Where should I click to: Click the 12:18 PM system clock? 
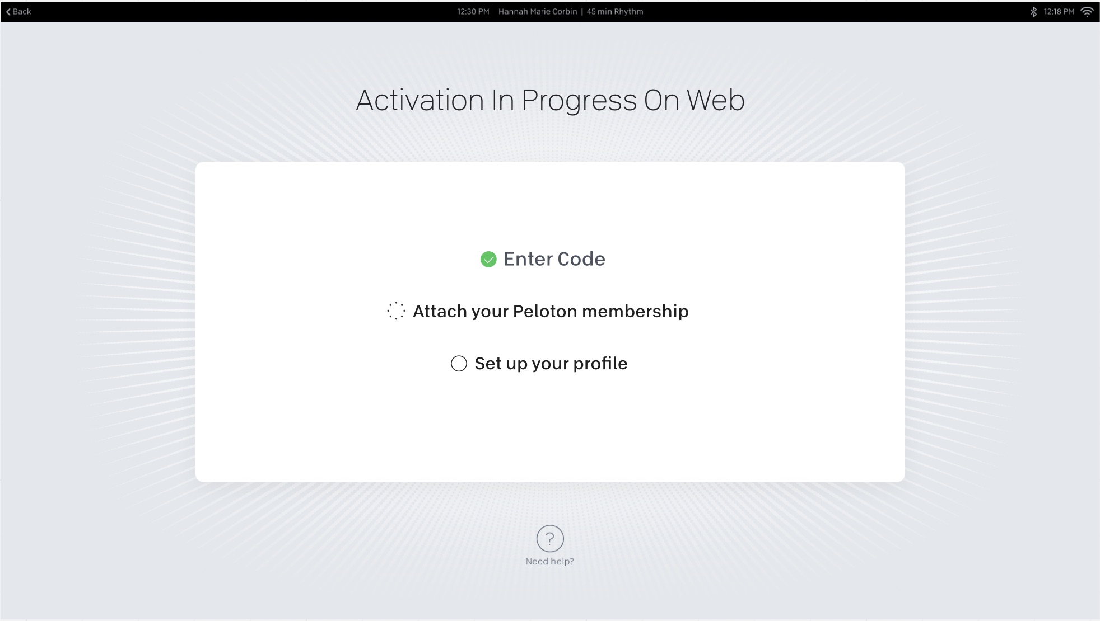1059,12
